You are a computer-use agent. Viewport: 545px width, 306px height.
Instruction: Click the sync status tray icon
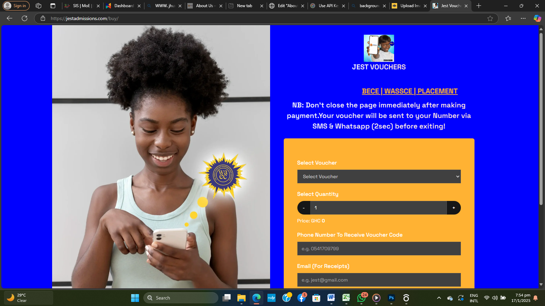pyautogui.click(x=461, y=298)
